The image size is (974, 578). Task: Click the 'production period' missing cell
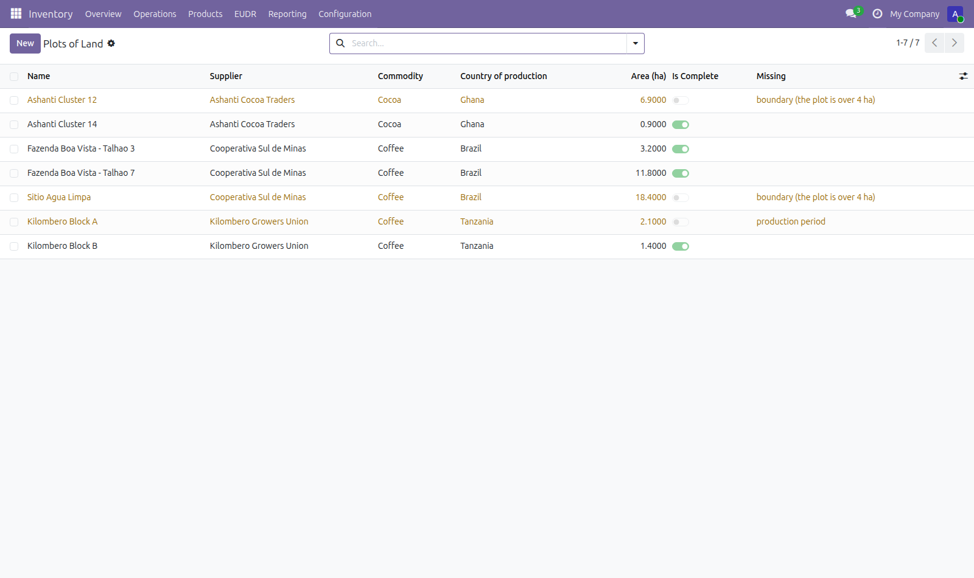click(791, 221)
